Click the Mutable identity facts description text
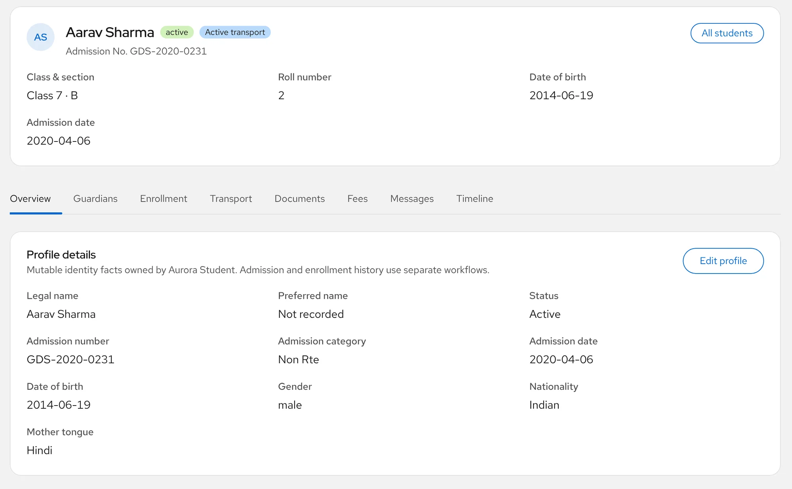Viewport: 792px width, 489px height. 258,270
